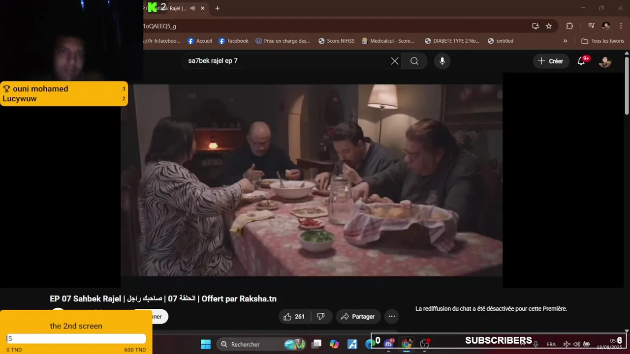Screen dimensions: 630x354
Task: Open the Partager share dialog
Action: 358,317
